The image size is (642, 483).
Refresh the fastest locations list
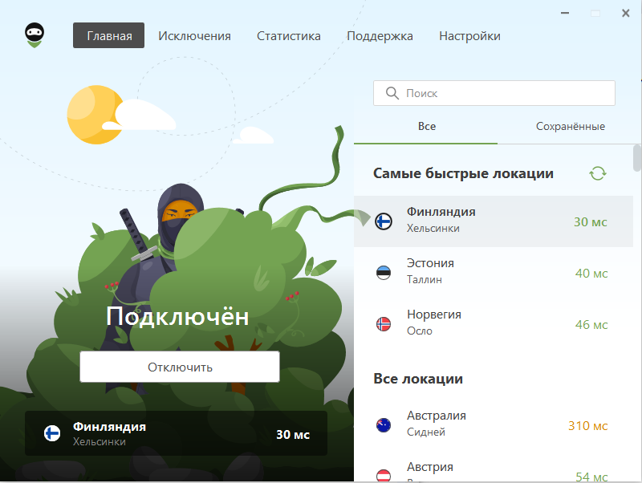point(598,173)
